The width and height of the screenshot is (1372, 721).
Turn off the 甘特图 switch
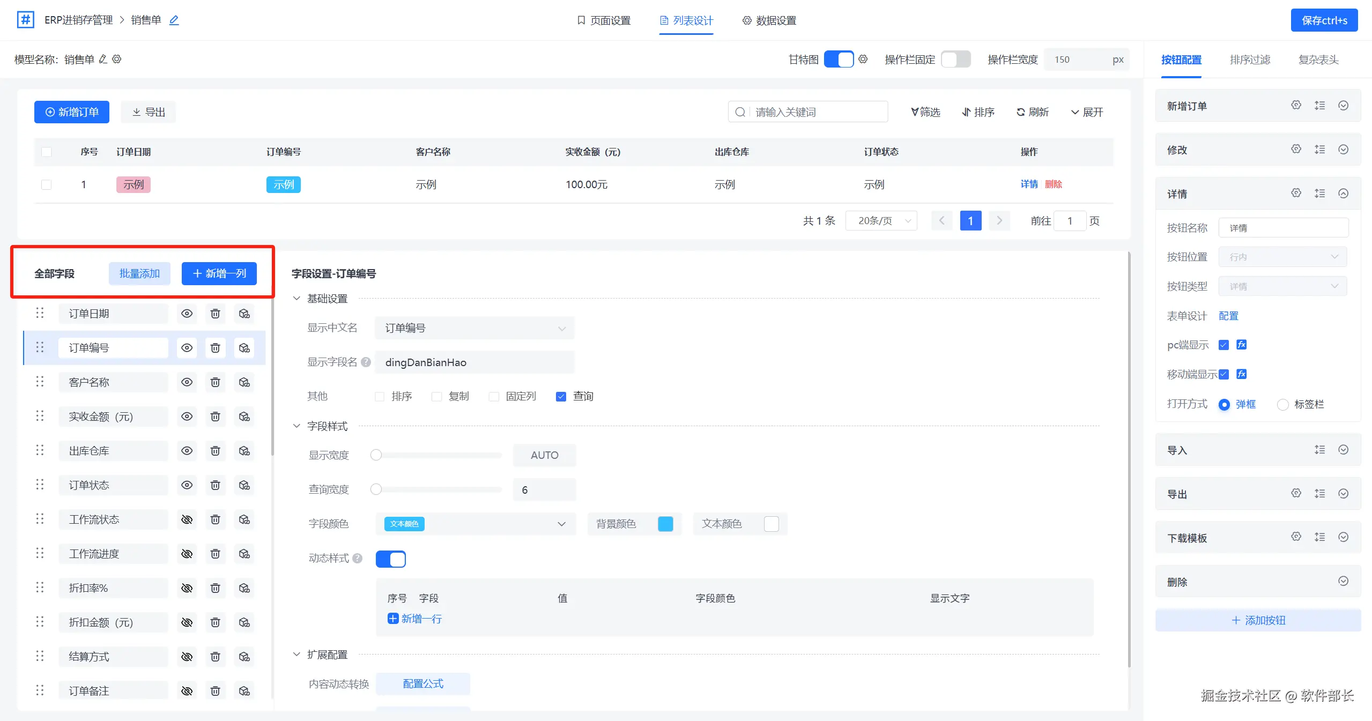[839, 60]
